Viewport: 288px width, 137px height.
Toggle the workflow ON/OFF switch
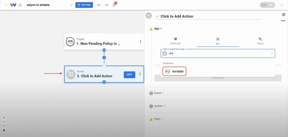coord(267,5)
